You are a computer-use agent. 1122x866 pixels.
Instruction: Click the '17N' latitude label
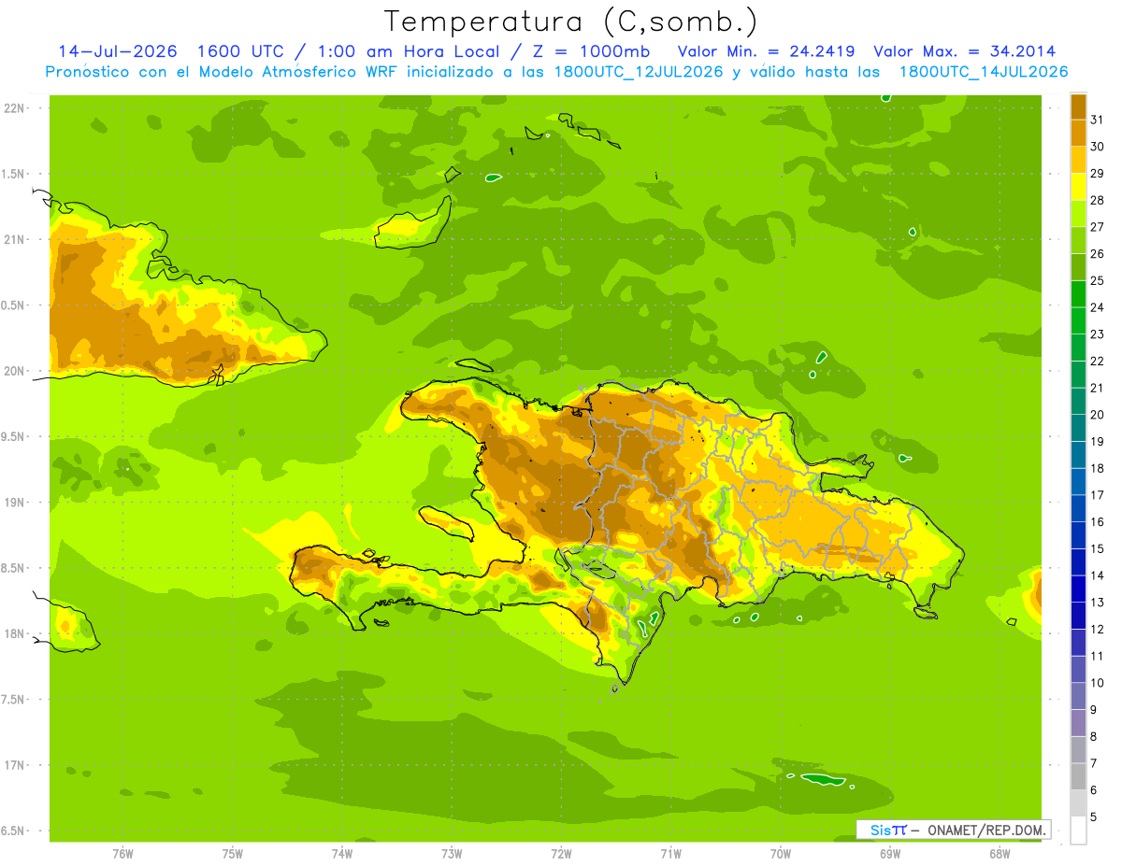tap(15, 765)
